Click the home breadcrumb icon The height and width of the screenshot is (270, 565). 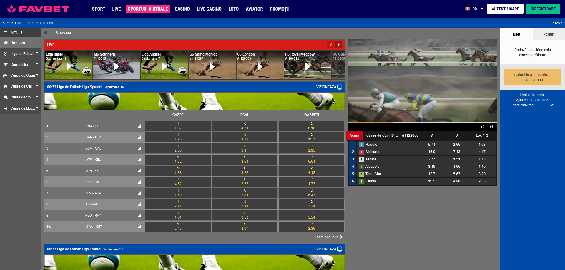click(x=46, y=33)
